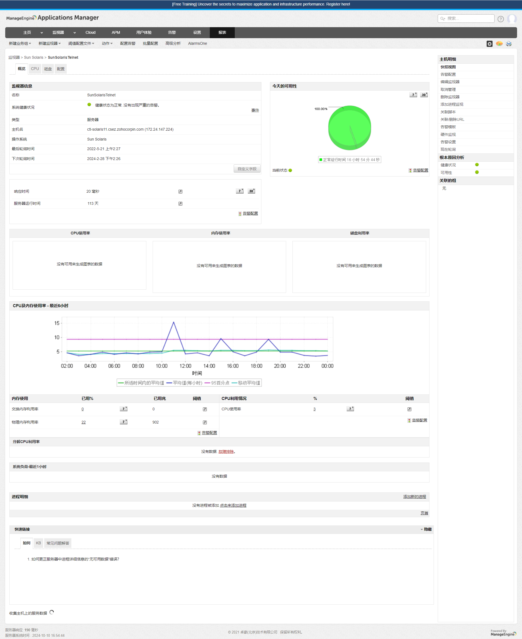Open threshold icon for CPU usage row
The width and height of the screenshot is (522, 639).
[x=409, y=409]
